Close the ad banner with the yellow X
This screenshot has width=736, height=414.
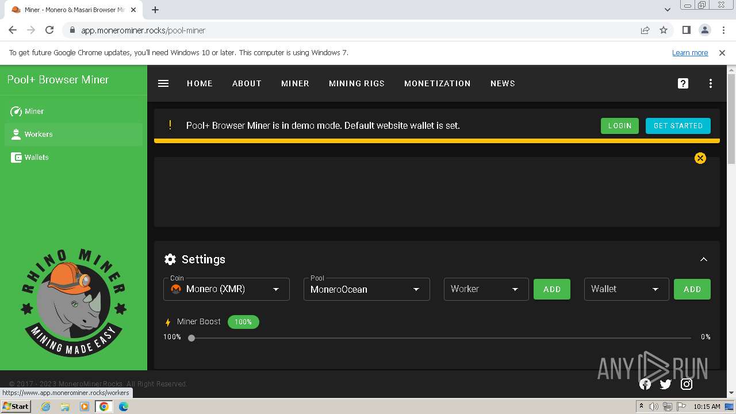pos(700,158)
